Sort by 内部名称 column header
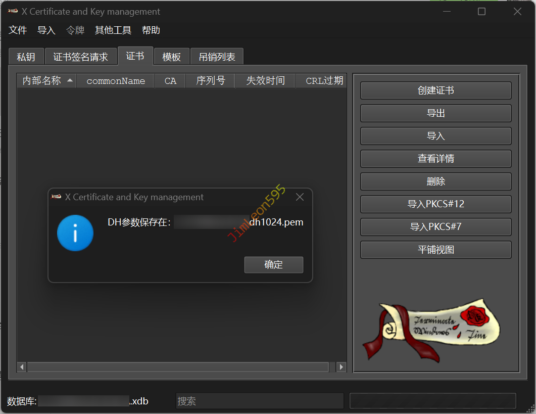This screenshot has height=414, width=536. [x=42, y=81]
